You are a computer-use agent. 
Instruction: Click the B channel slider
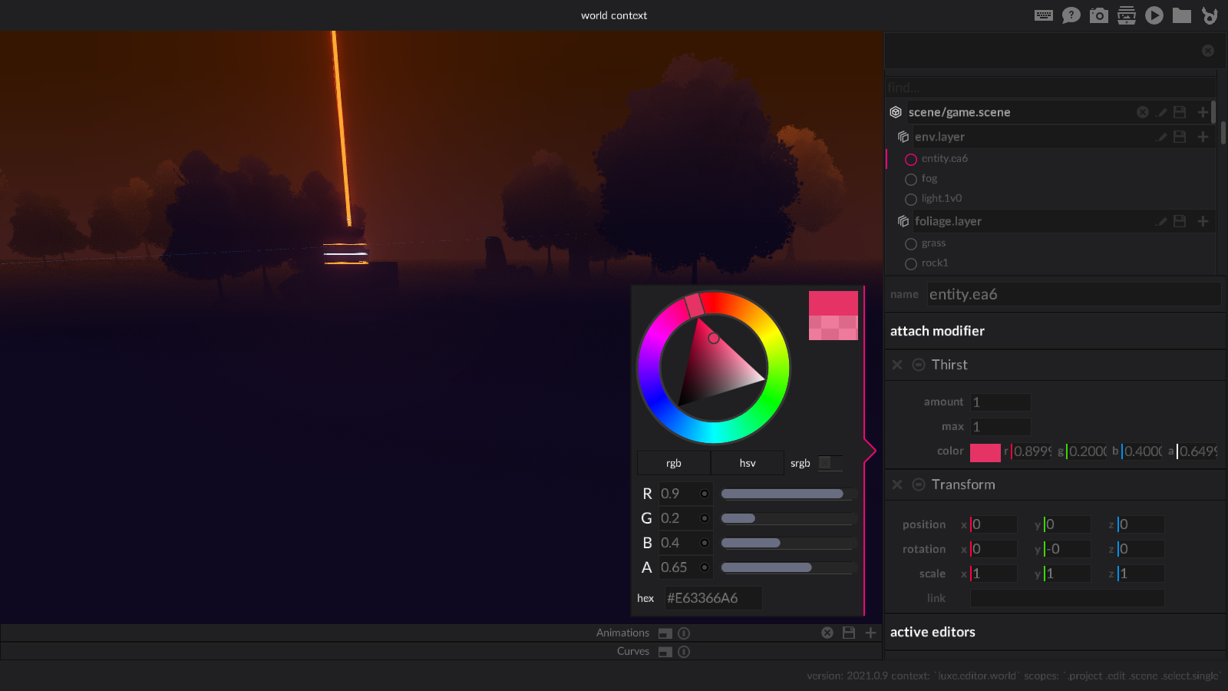tap(788, 543)
